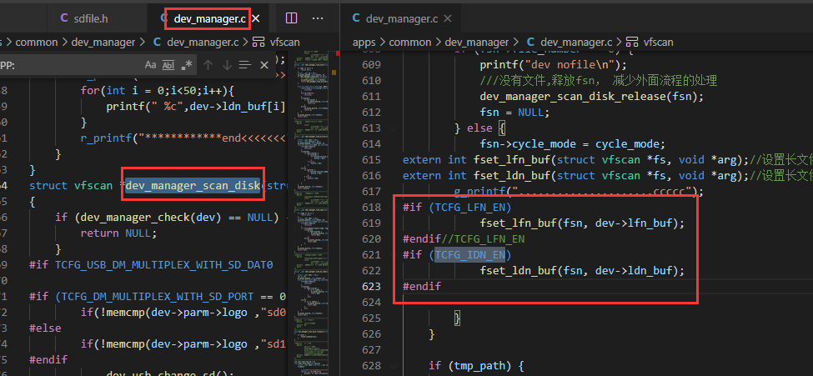The image size is (813, 376).
Task: Go to previous match arrow
Action: pos(208,65)
